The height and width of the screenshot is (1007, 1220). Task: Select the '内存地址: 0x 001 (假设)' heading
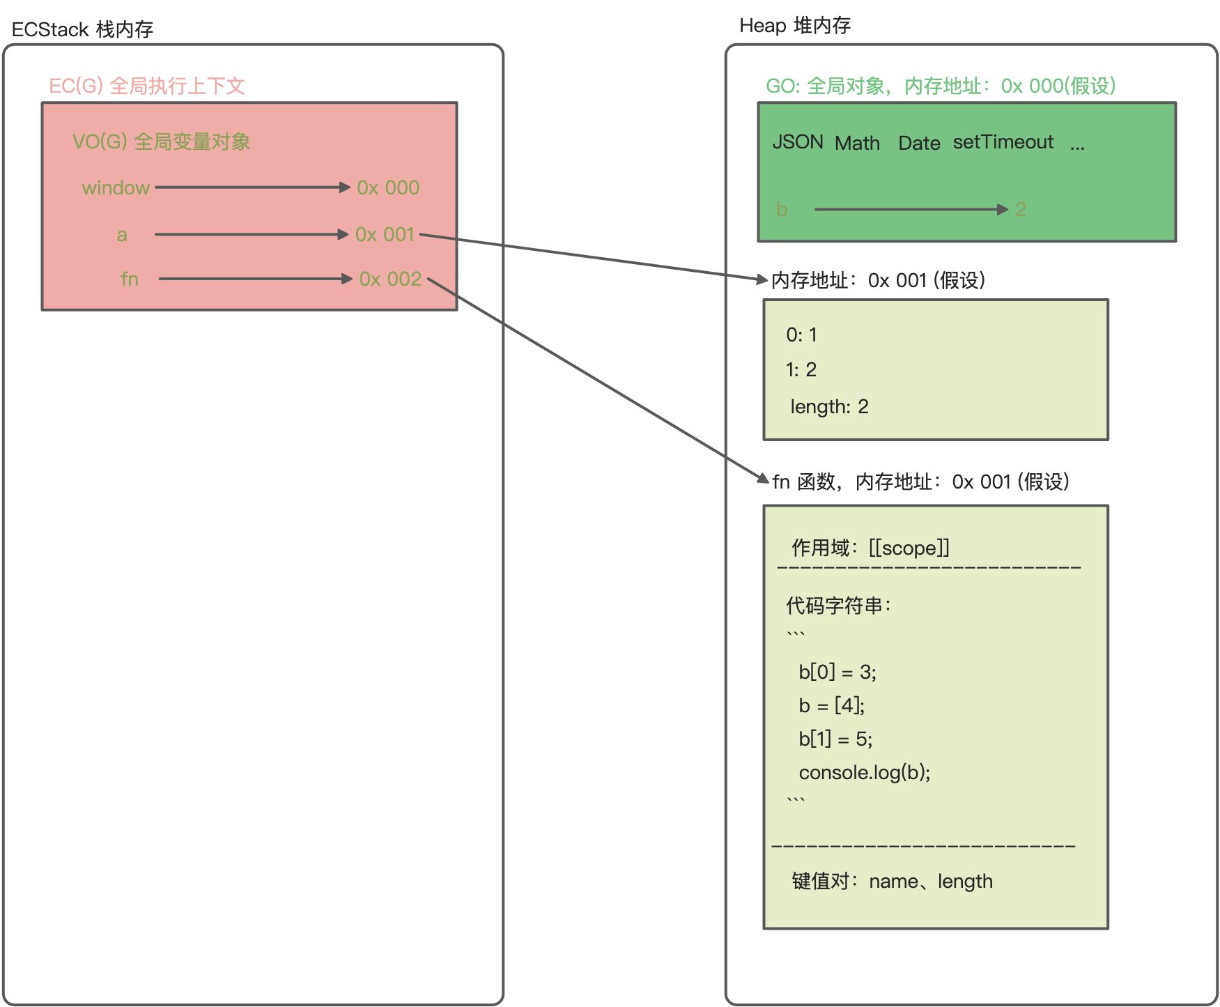point(878,280)
